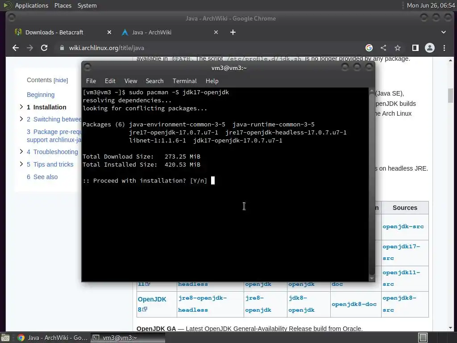This screenshot has height=343, width=457.
Task: Click the Google icon in address bar
Action: [369, 48]
